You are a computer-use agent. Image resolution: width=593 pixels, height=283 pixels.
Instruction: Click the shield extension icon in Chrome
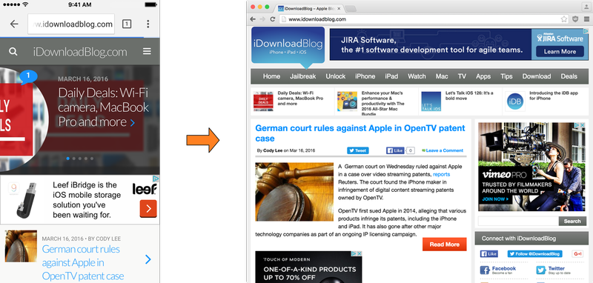pyautogui.click(x=575, y=19)
